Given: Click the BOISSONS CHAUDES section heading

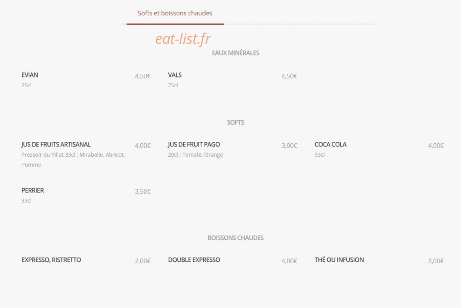Looking at the screenshot, I should tap(235, 238).
